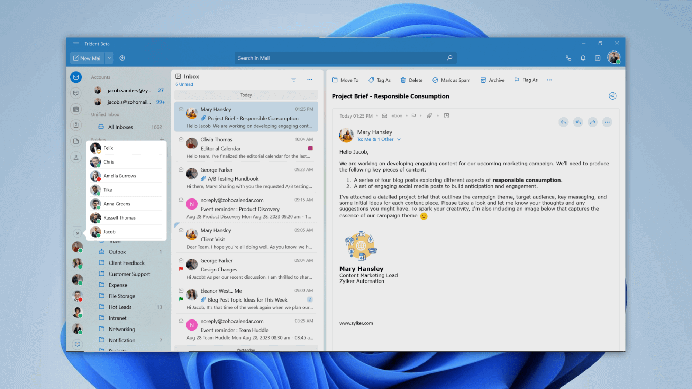
Task: Expand thread count 2 on Blog Post email
Action: 310,300
